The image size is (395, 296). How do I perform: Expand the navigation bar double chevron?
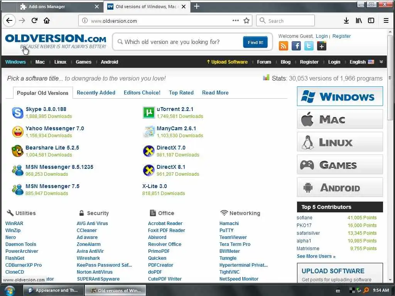tap(381, 62)
